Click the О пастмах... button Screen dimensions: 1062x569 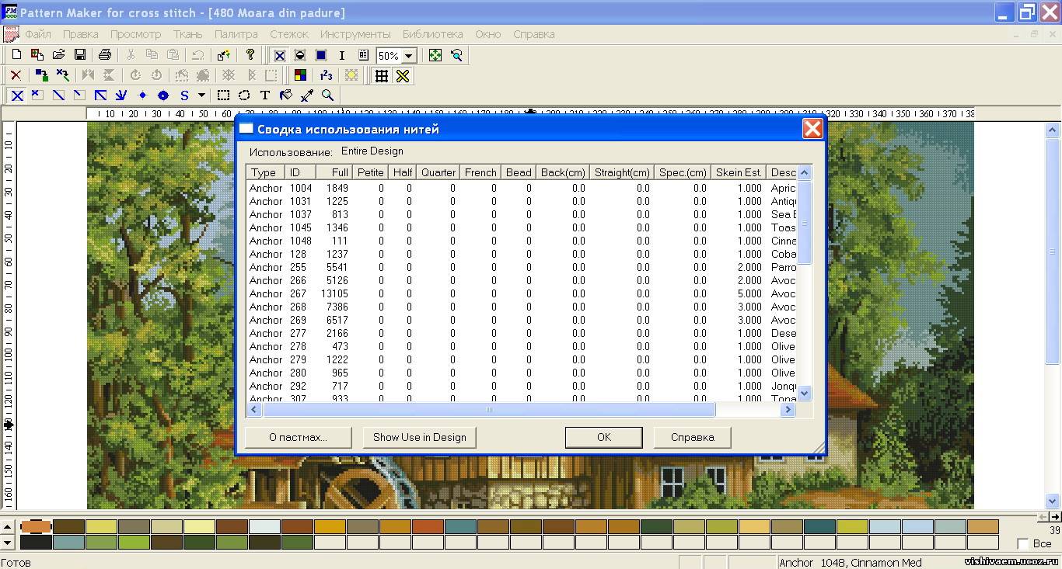click(x=298, y=437)
